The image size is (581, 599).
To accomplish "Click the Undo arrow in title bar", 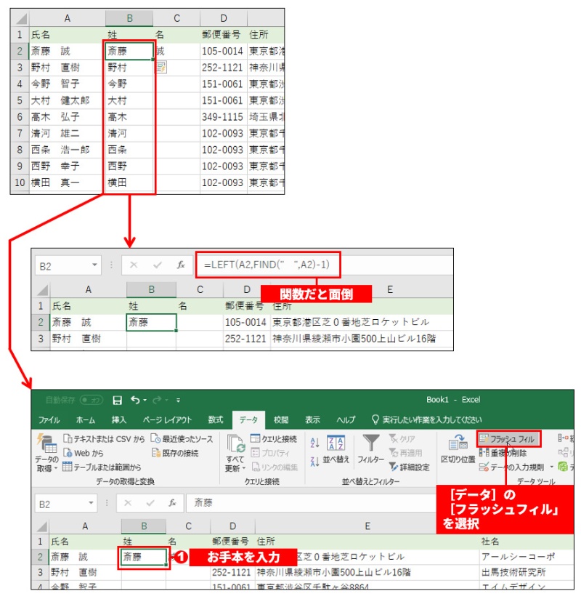I will tap(135, 400).
